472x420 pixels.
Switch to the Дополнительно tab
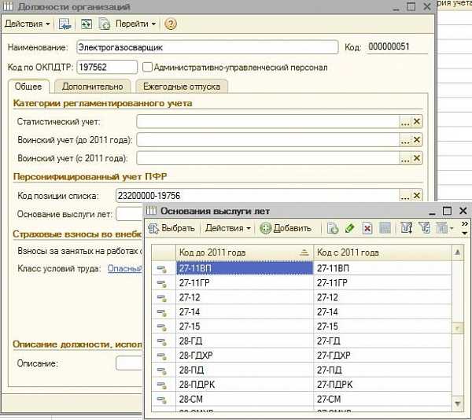(92, 87)
